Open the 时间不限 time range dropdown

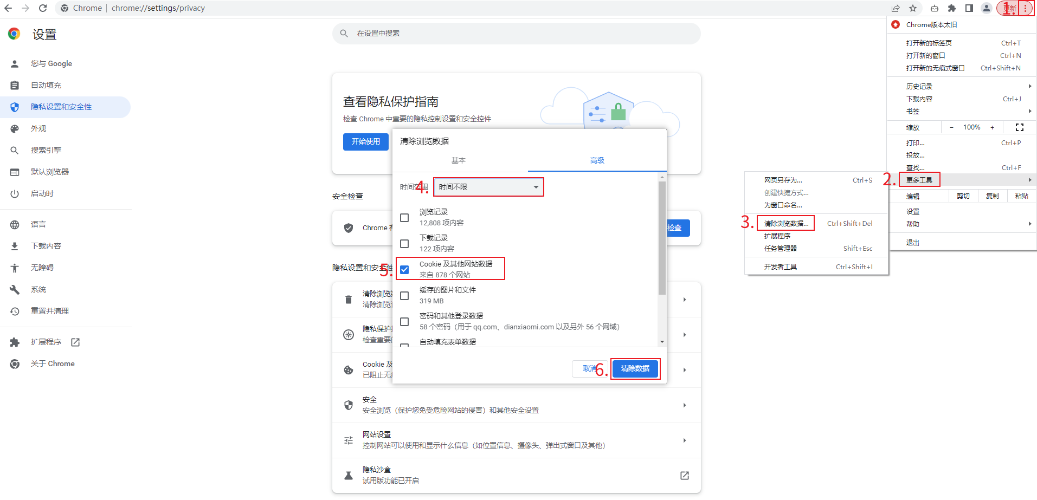tap(488, 187)
